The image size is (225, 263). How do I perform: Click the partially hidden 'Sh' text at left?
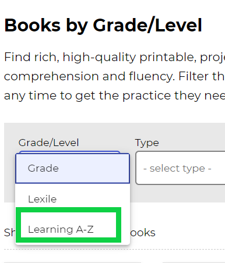tap(10, 232)
